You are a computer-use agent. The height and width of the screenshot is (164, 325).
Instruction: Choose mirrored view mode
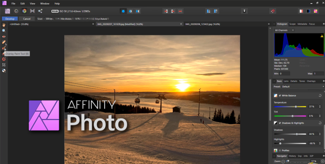point(138,11)
